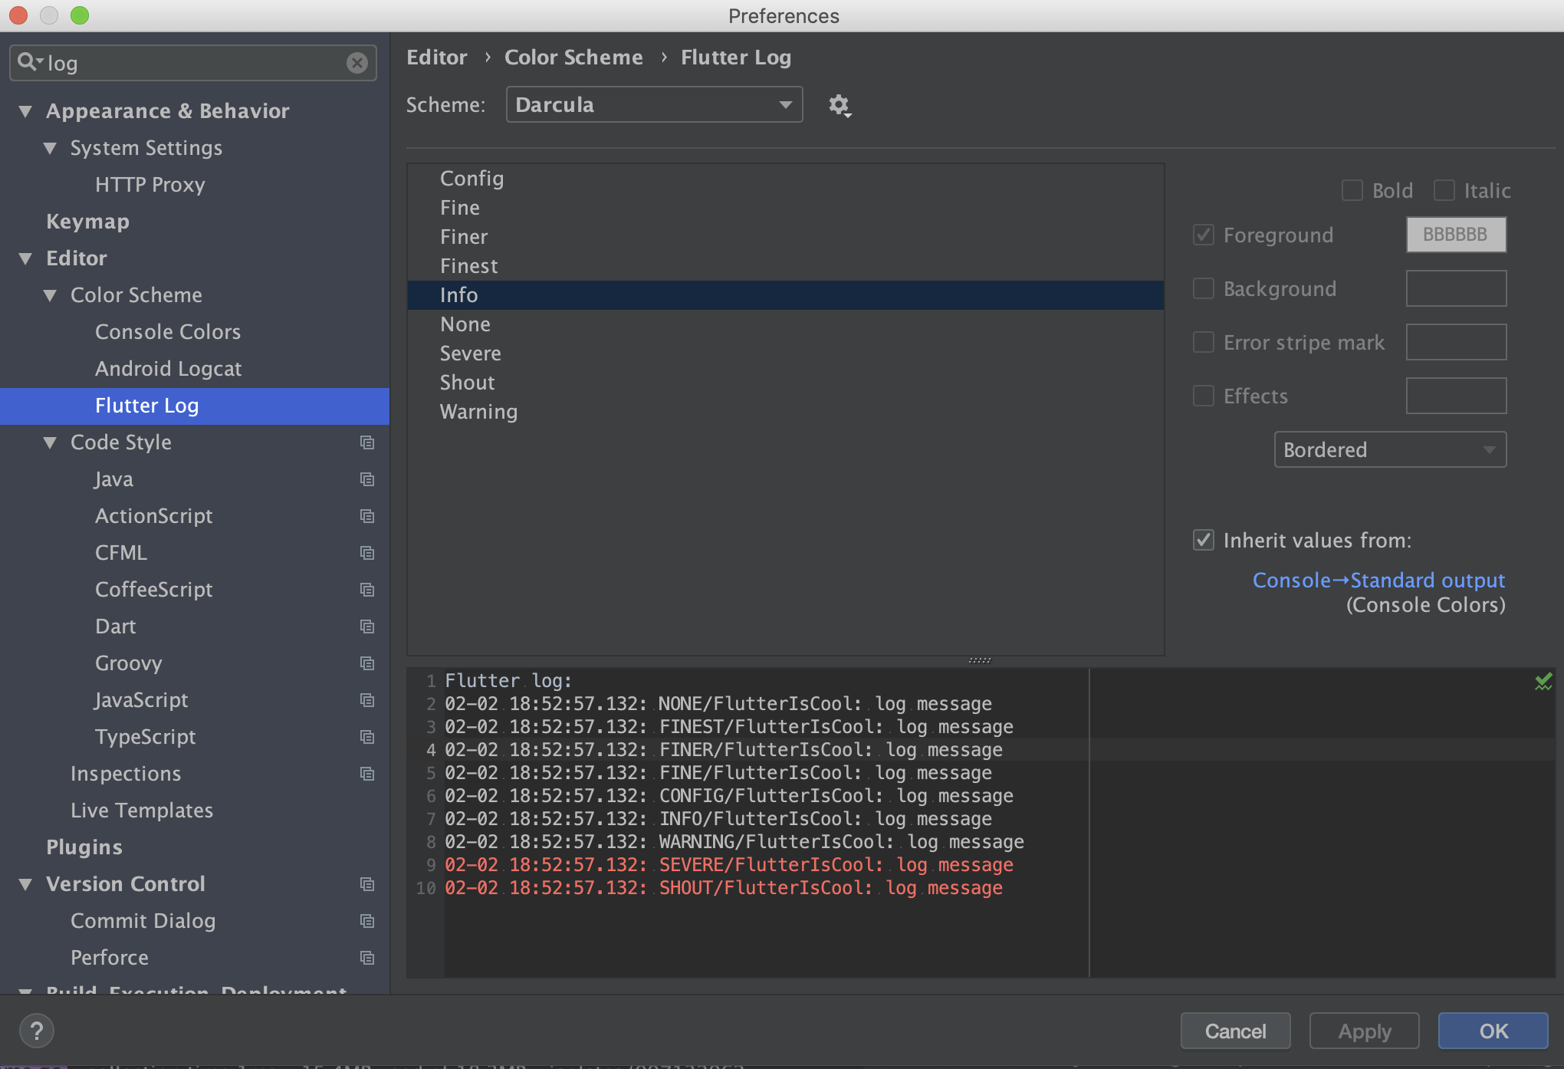
Task: Open the Bordered effects dropdown
Action: (x=1389, y=449)
